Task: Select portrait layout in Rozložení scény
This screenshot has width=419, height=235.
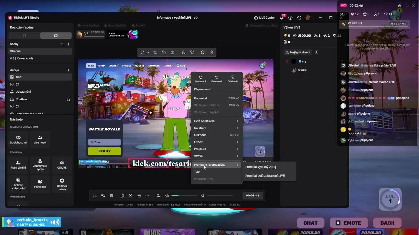Action: click(x=24, y=35)
